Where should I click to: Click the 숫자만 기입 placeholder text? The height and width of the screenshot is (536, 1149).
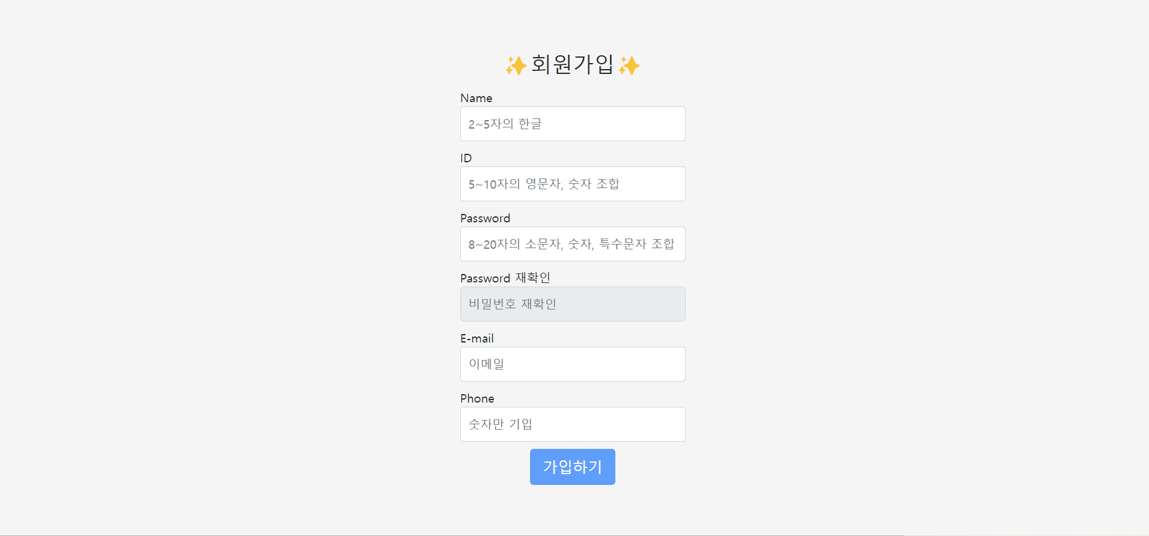click(501, 424)
